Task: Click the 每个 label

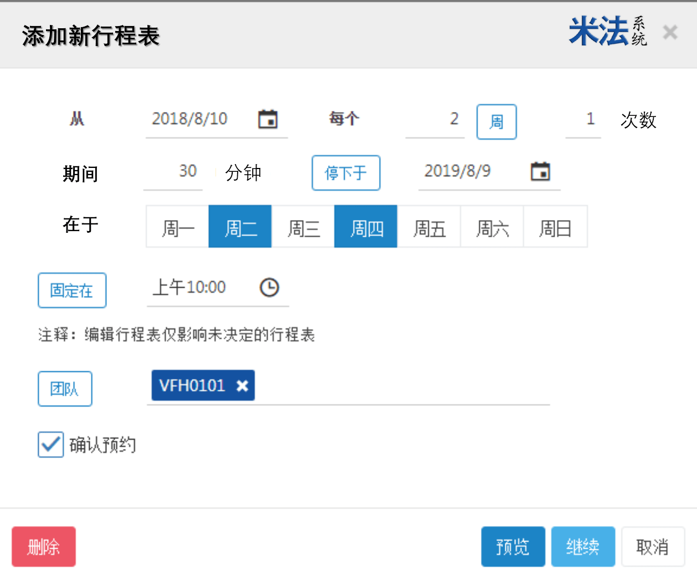Action: [x=344, y=118]
